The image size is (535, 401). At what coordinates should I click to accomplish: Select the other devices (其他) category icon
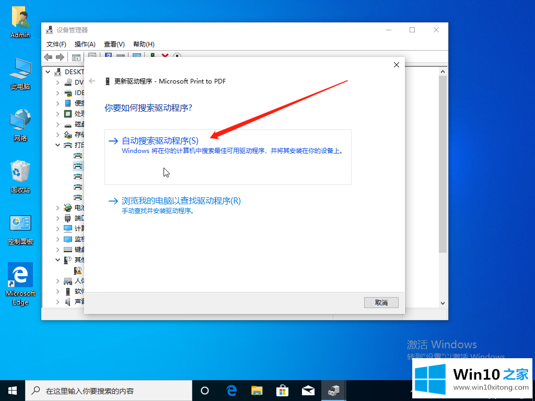(68, 260)
